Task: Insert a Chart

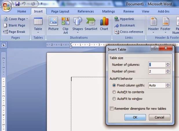Action: point(104,24)
